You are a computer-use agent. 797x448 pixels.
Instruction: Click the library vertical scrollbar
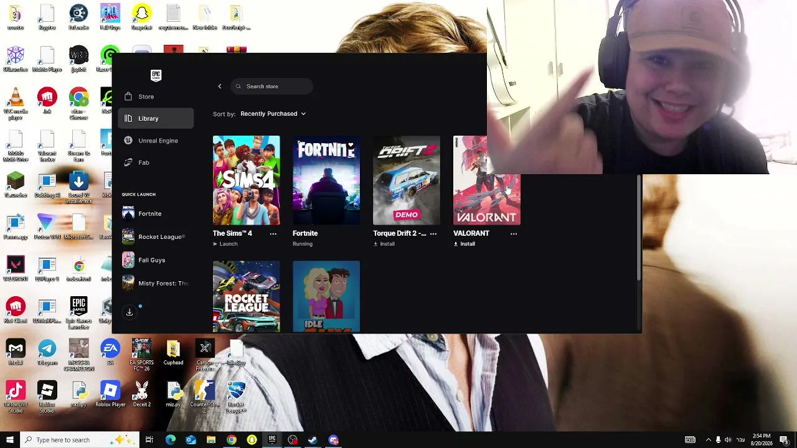(639, 227)
